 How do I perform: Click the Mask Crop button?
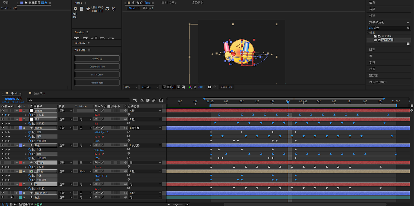click(97, 74)
